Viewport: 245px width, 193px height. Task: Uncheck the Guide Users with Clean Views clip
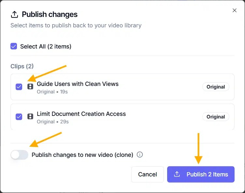point(19,87)
